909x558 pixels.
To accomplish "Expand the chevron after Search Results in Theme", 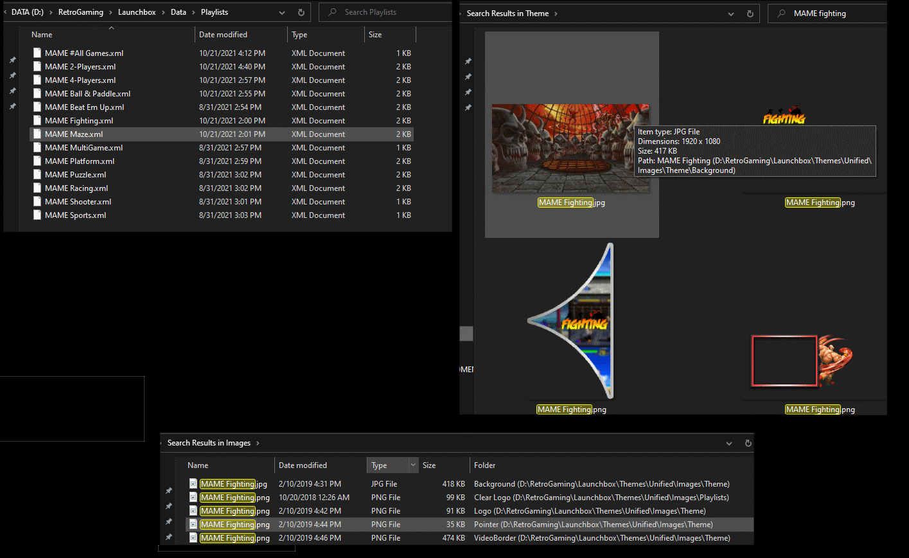I will [556, 14].
